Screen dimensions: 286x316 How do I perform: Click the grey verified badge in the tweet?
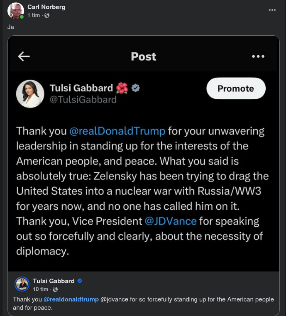click(136, 88)
